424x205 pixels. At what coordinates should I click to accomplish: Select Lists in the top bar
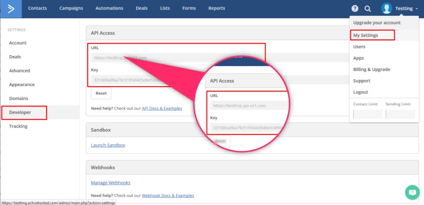(165, 8)
